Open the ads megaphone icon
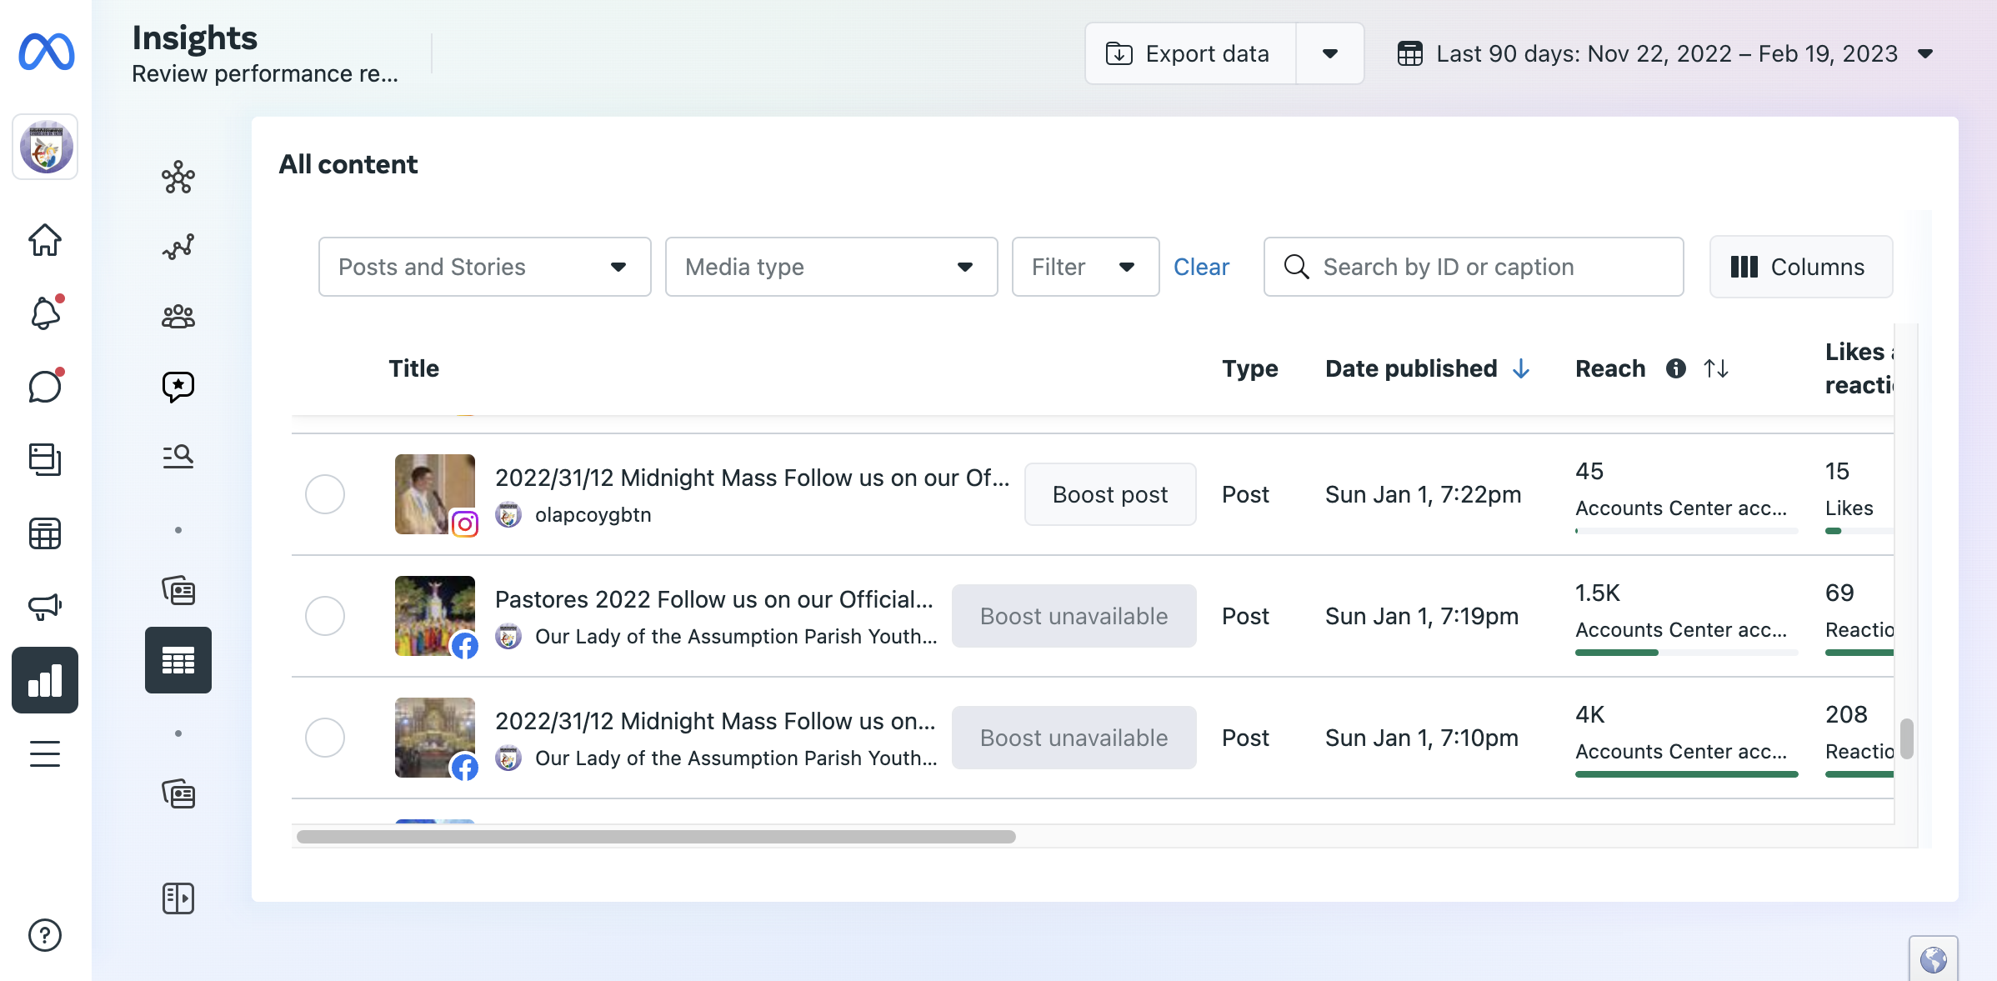The width and height of the screenshot is (1997, 981). (45, 606)
